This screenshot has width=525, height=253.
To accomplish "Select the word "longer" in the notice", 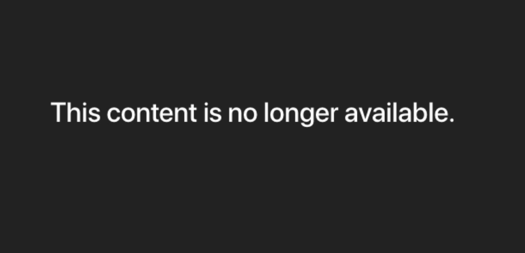I will (301, 114).
